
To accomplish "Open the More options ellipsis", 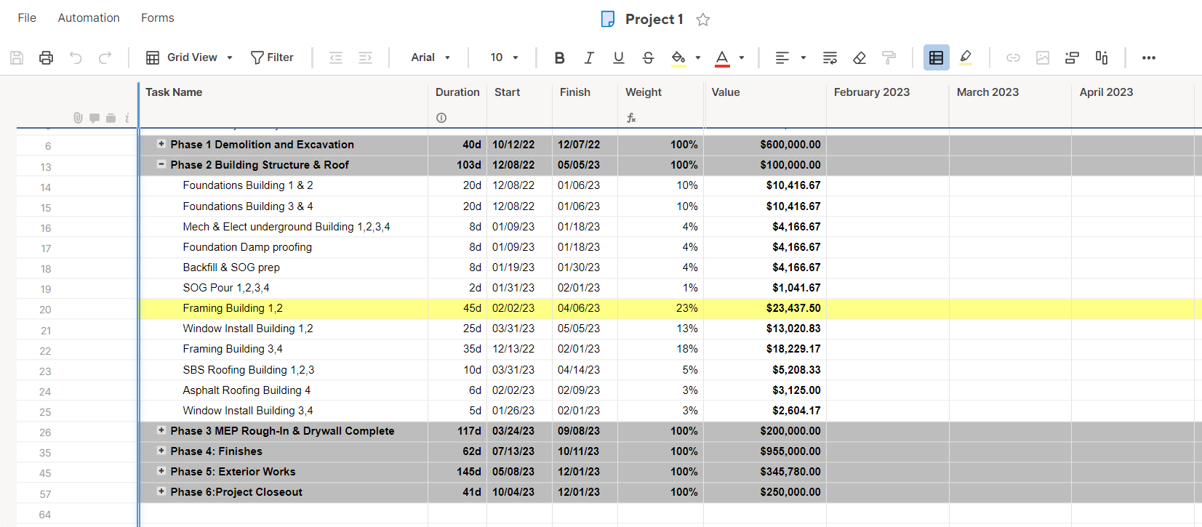I will (x=1149, y=57).
